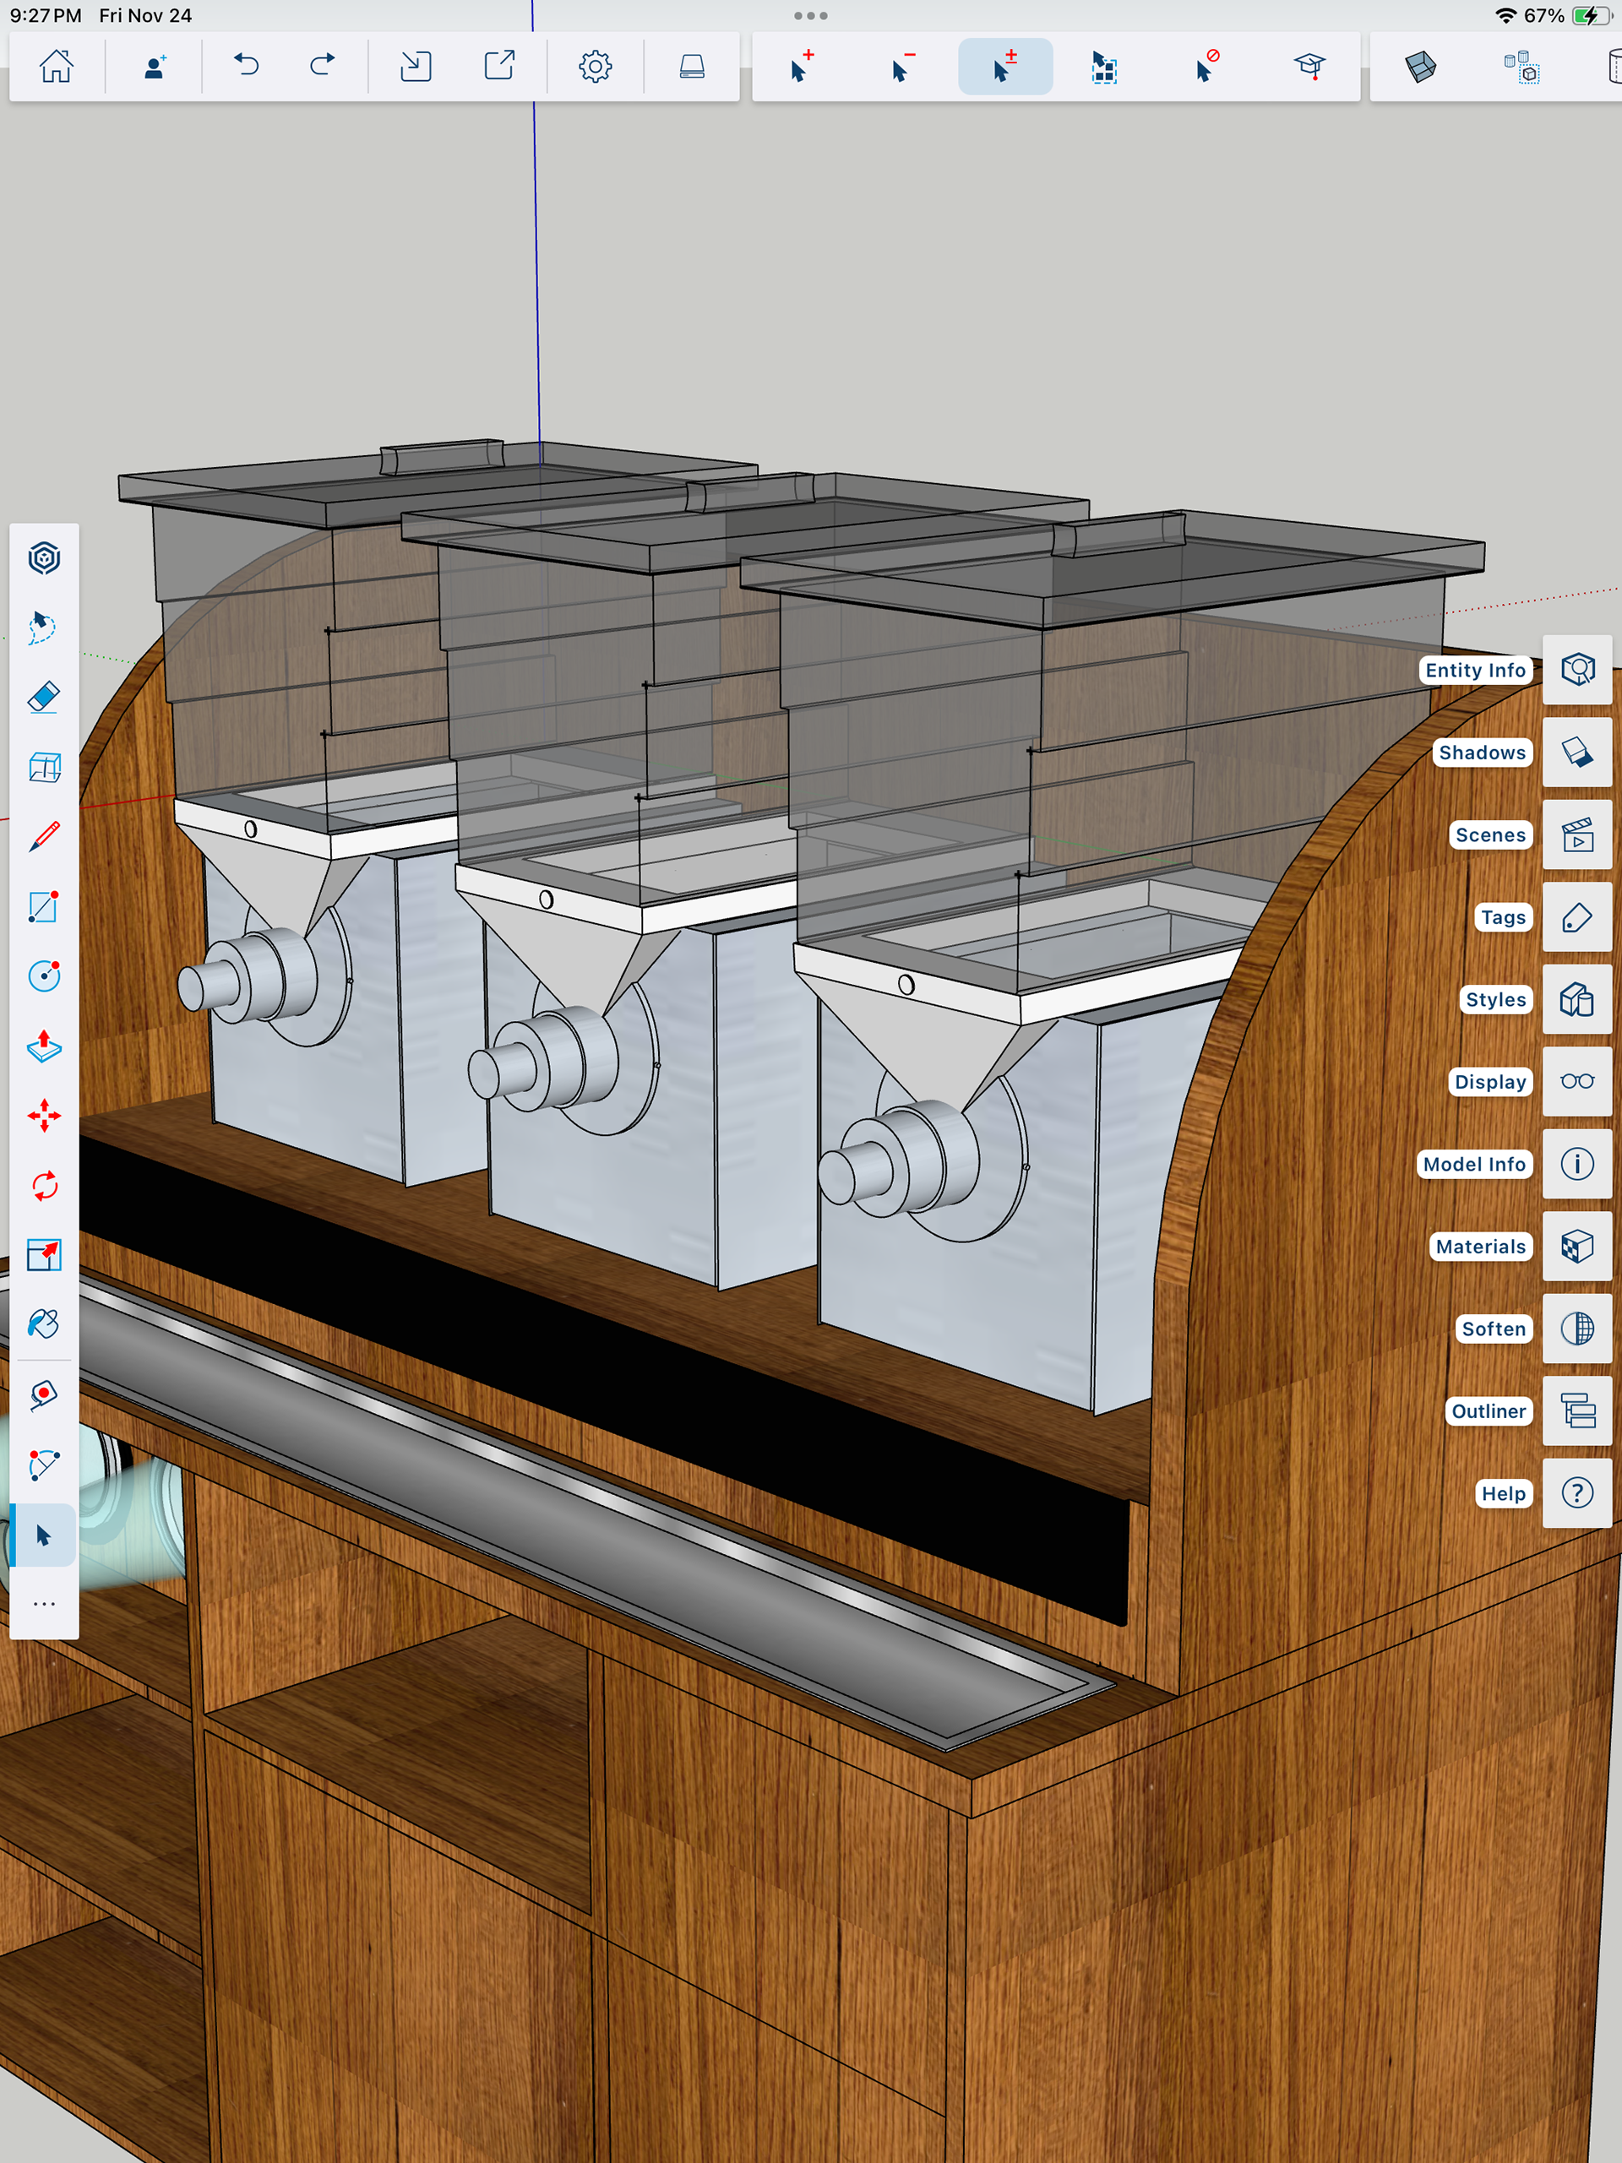
Task: Expand more tools with ellipsis
Action: 44,1604
